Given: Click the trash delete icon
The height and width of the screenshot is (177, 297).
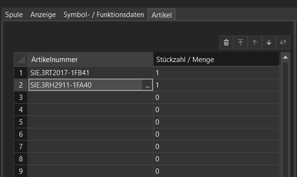Looking at the screenshot, I should click(226, 43).
